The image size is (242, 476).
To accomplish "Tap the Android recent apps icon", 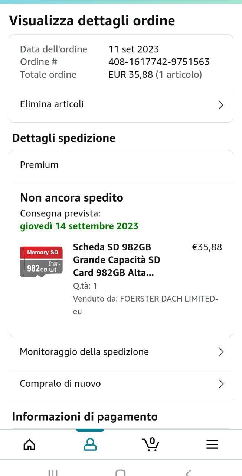I will pyautogui.click(x=53, y=473).
